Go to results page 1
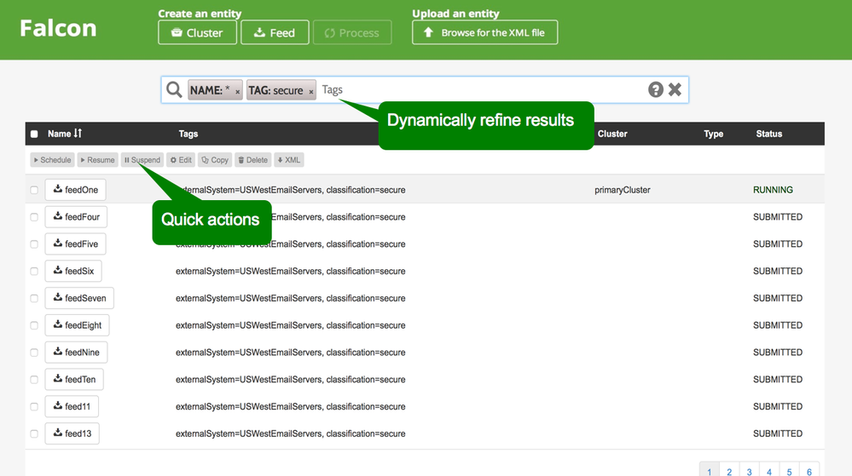This screenshot has height=476, width=852. (709, 471)
